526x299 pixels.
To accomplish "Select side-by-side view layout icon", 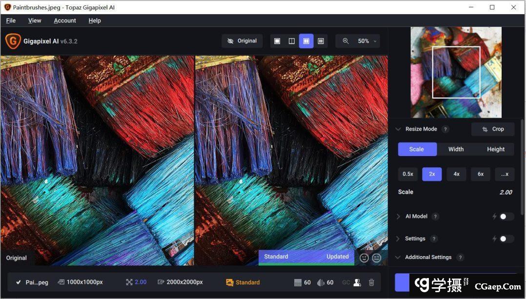I will click(306, 41).
